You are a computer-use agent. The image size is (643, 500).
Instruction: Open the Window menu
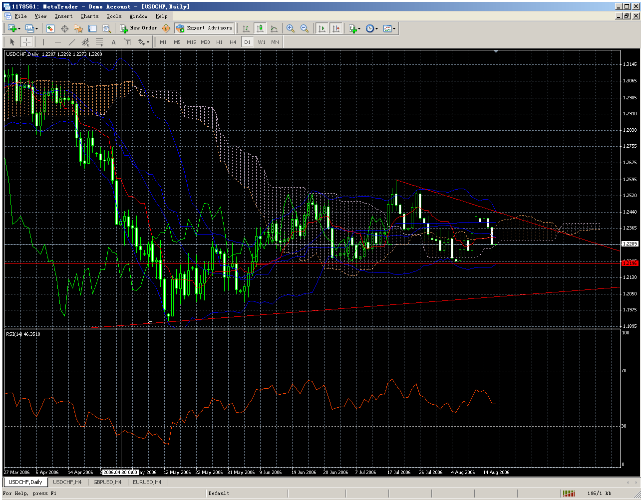(138, 16)
